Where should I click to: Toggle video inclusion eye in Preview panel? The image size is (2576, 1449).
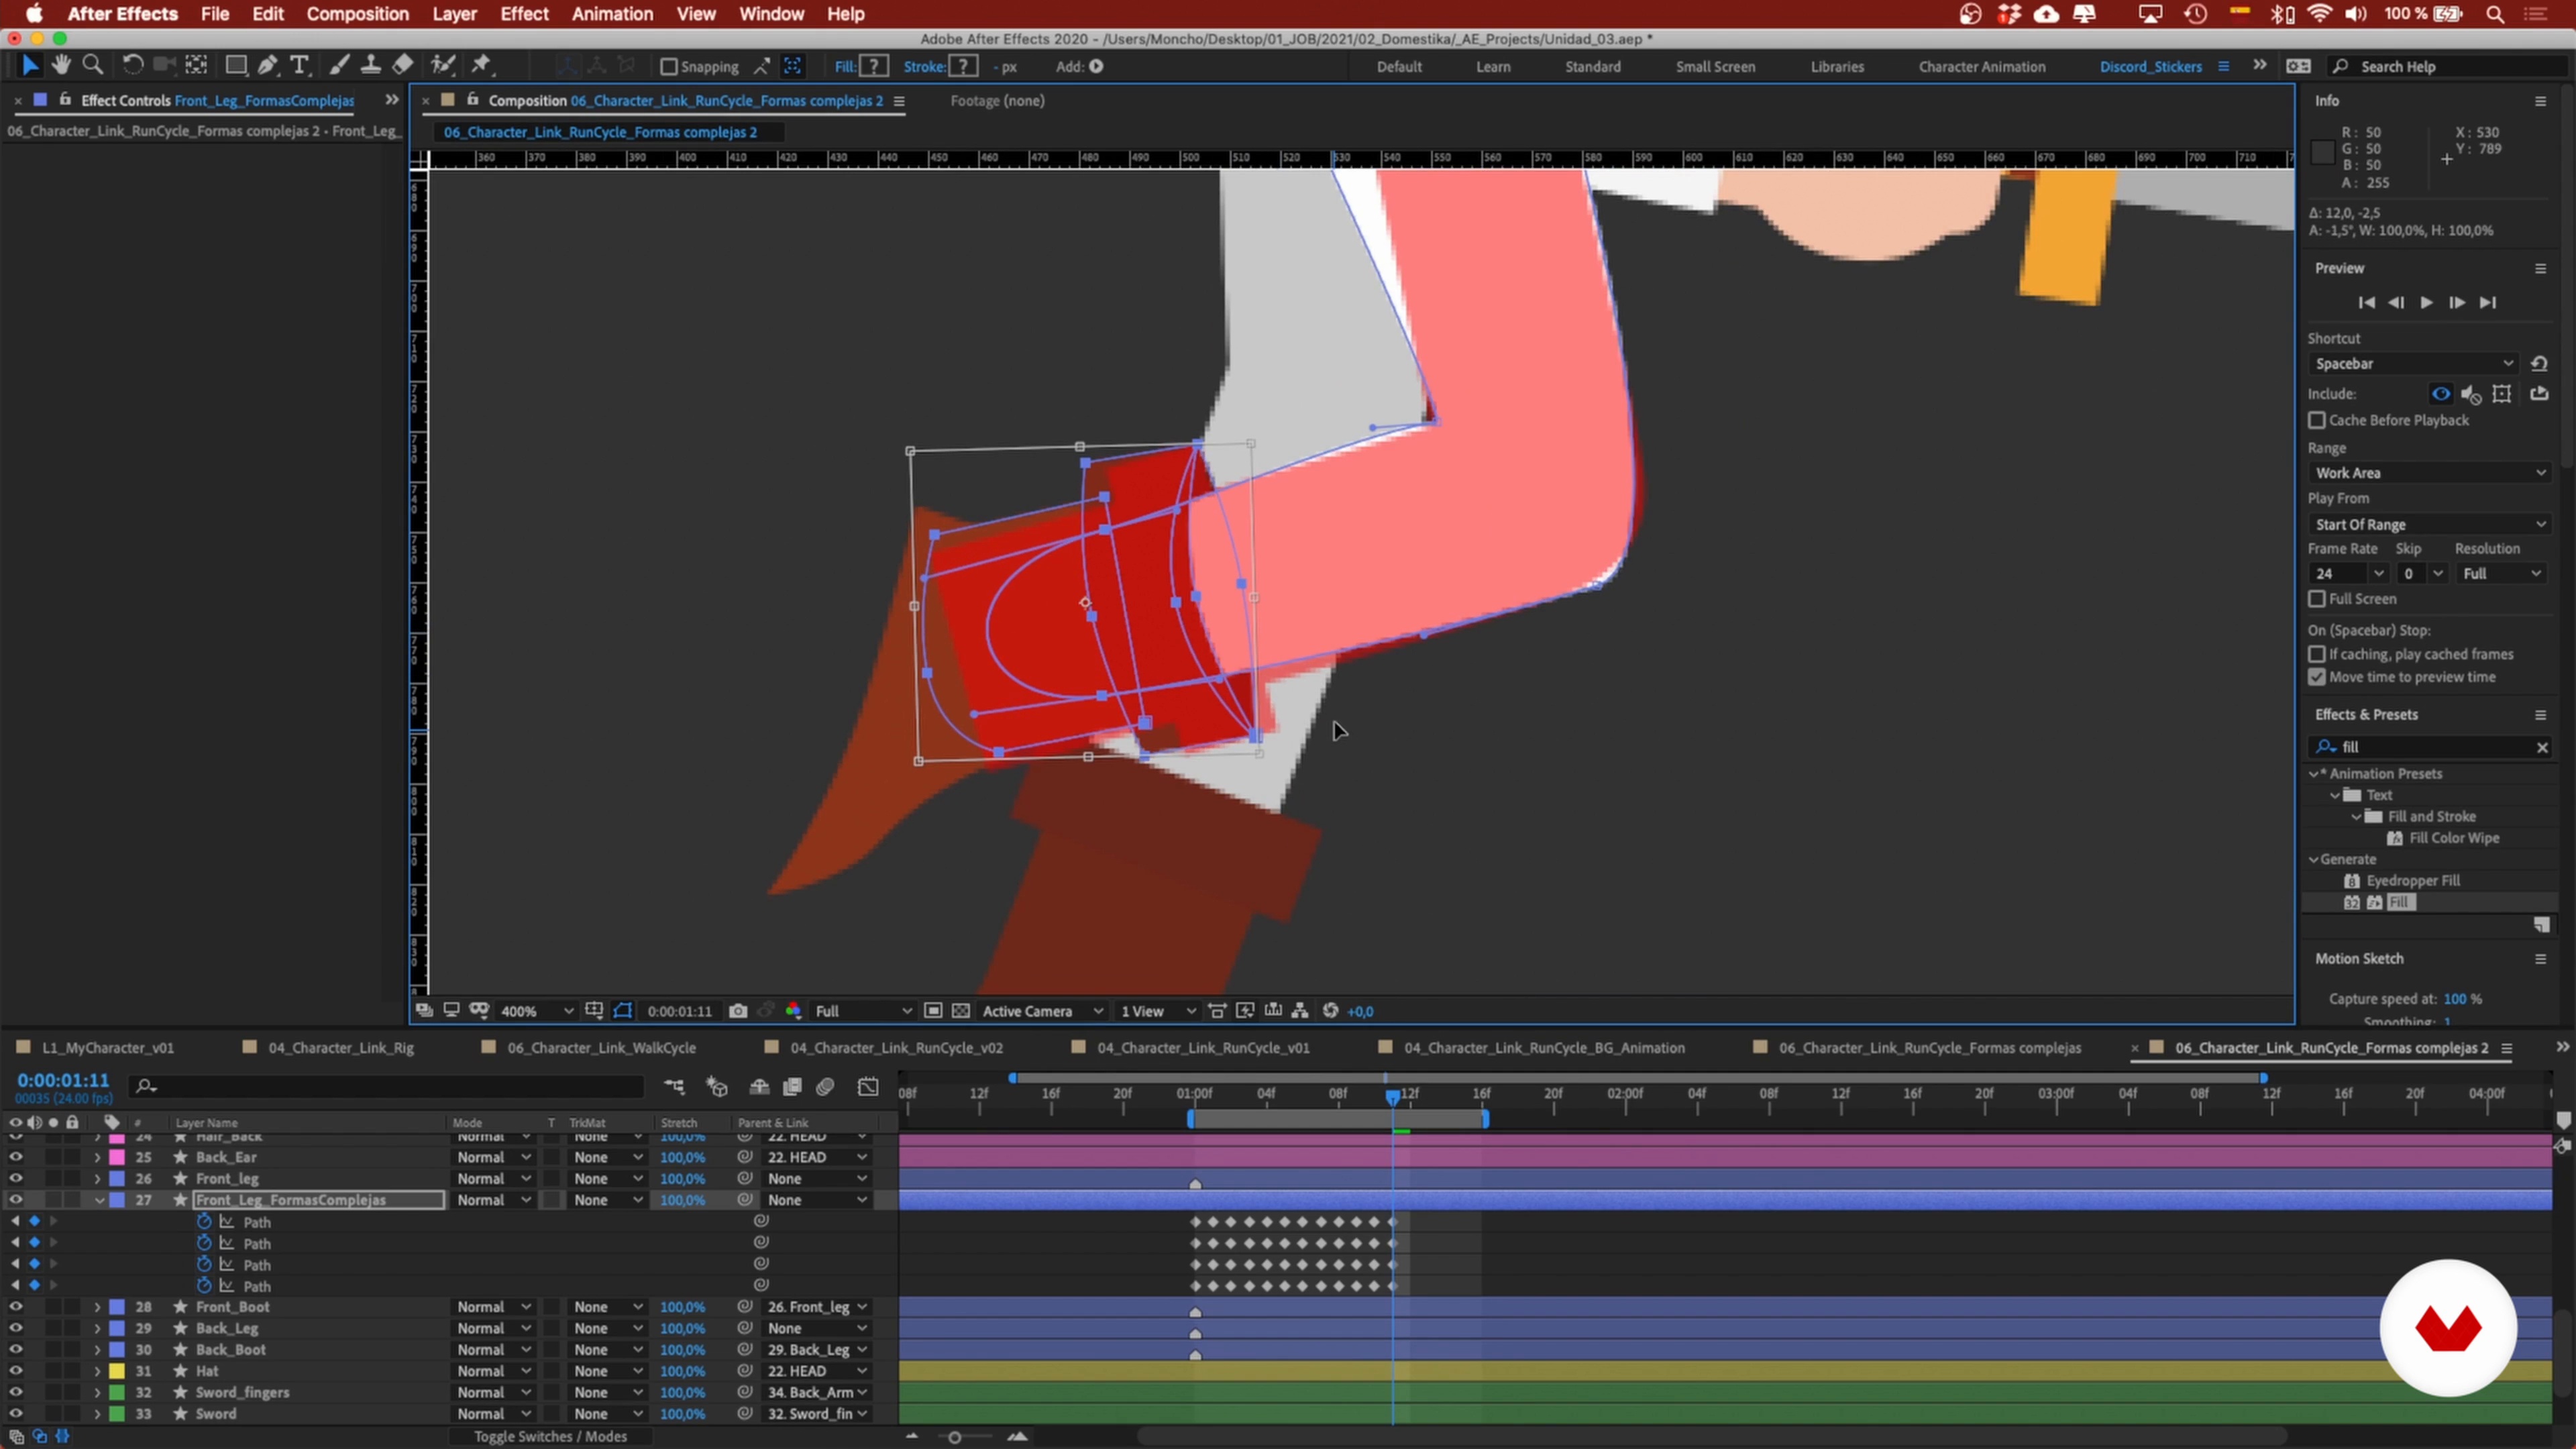coord(2441,393)
